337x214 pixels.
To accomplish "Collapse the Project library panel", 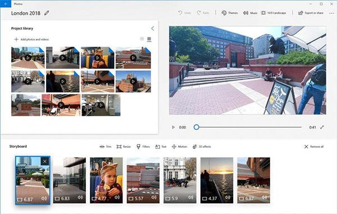I will pos(153,28).
